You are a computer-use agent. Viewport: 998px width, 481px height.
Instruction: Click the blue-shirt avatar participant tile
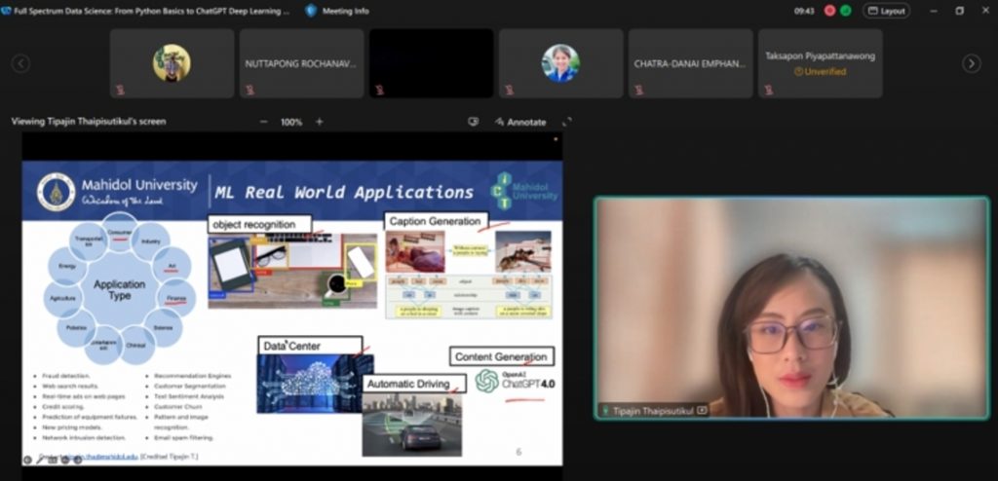560,63
